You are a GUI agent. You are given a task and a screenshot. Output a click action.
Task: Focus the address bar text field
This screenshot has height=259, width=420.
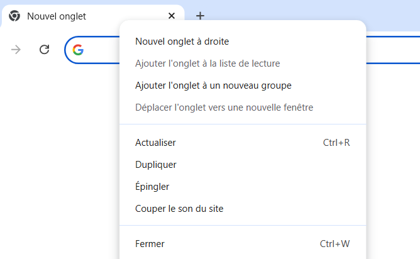(101, 50)
